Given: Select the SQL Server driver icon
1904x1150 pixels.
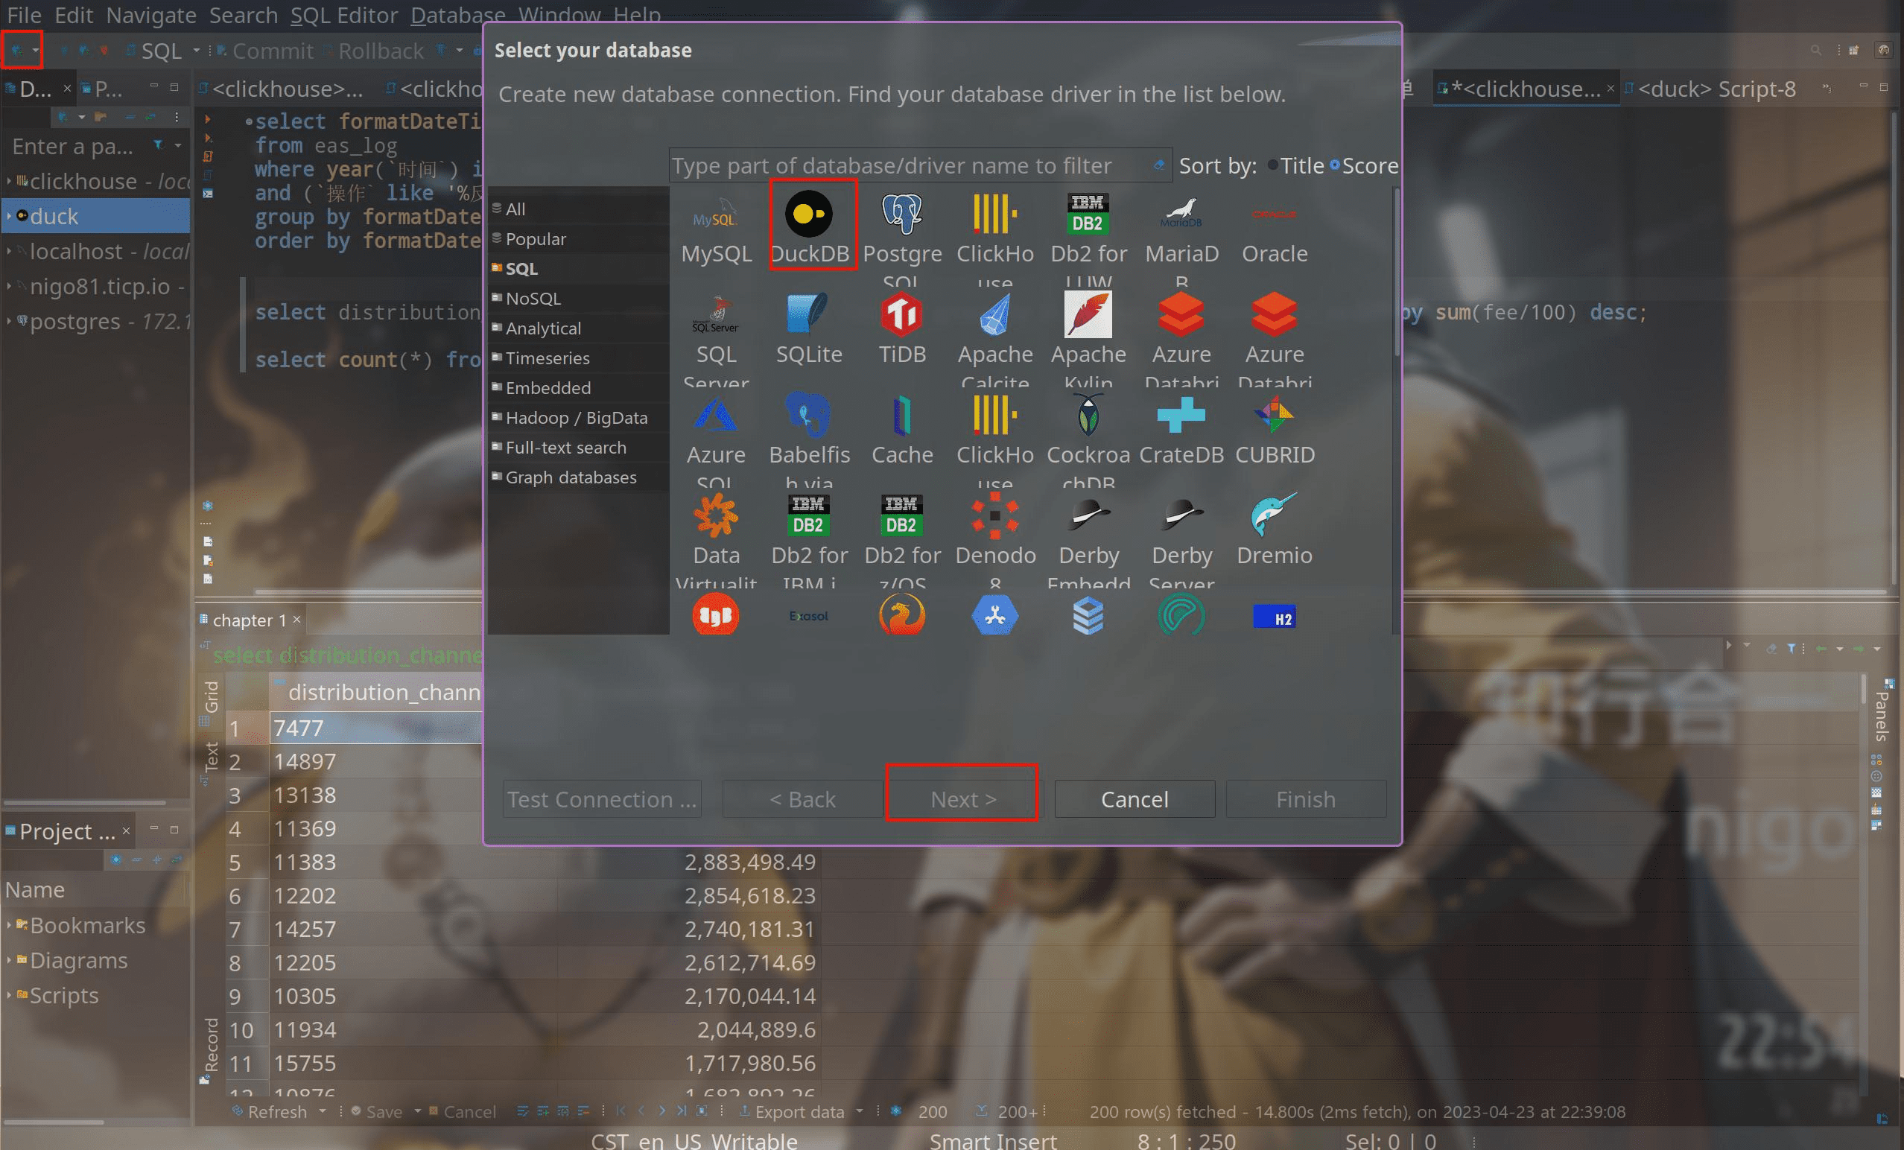Looking at the screenshot, I should coord(716,314).
